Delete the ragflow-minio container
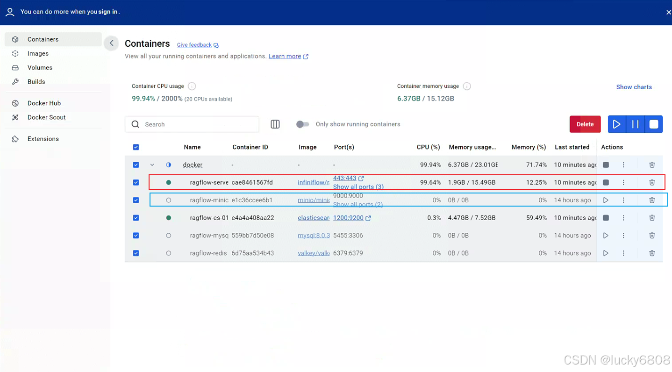 (x=652, y=200)
